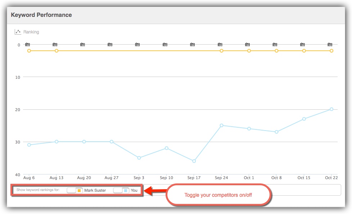
Task: Open the camera snapshot for Oct 22
Action: point(330,45)
